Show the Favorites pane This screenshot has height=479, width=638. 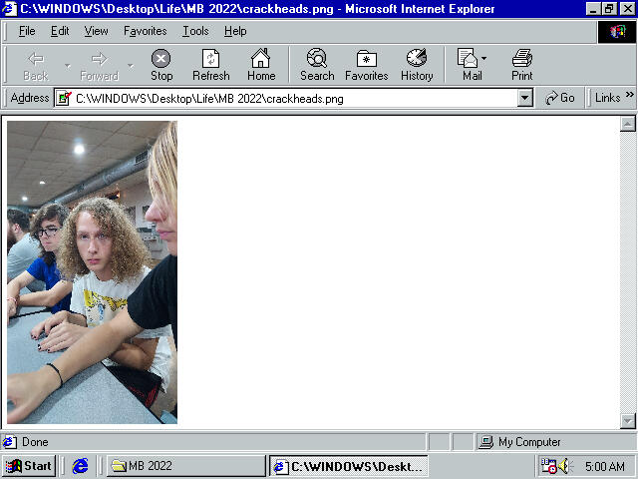pos(366,64)
